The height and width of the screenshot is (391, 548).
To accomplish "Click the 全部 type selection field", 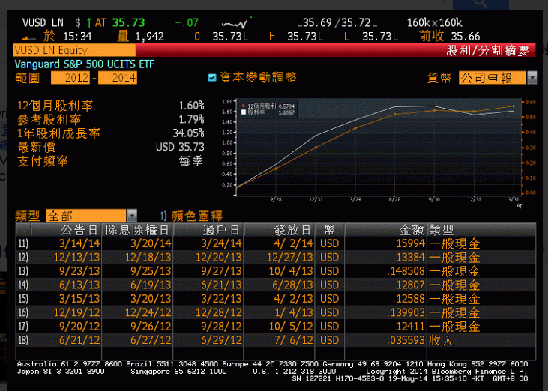I will pos(86,216).
